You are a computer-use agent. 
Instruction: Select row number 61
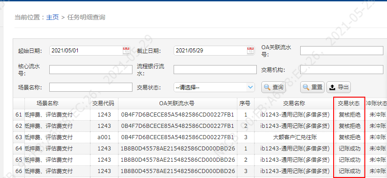(19, 115)
